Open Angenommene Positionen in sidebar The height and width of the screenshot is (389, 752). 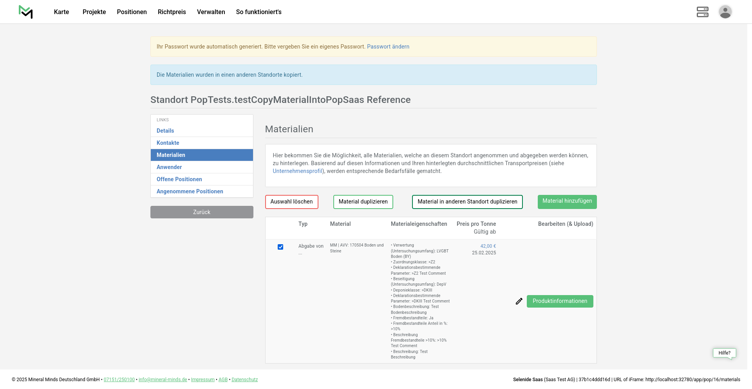tap(190, 191)
